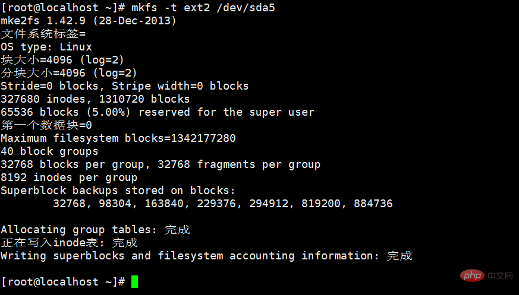Click the OS type: Linux line
The image size is (519, 295).
[46, 47]
